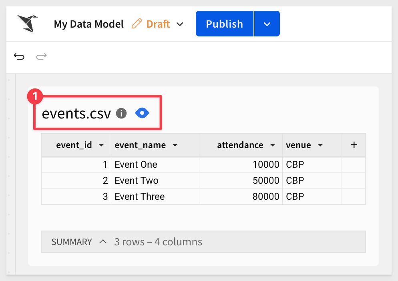
Task: Open the venue column menu arrow
Action: click(x=320, y=145)
